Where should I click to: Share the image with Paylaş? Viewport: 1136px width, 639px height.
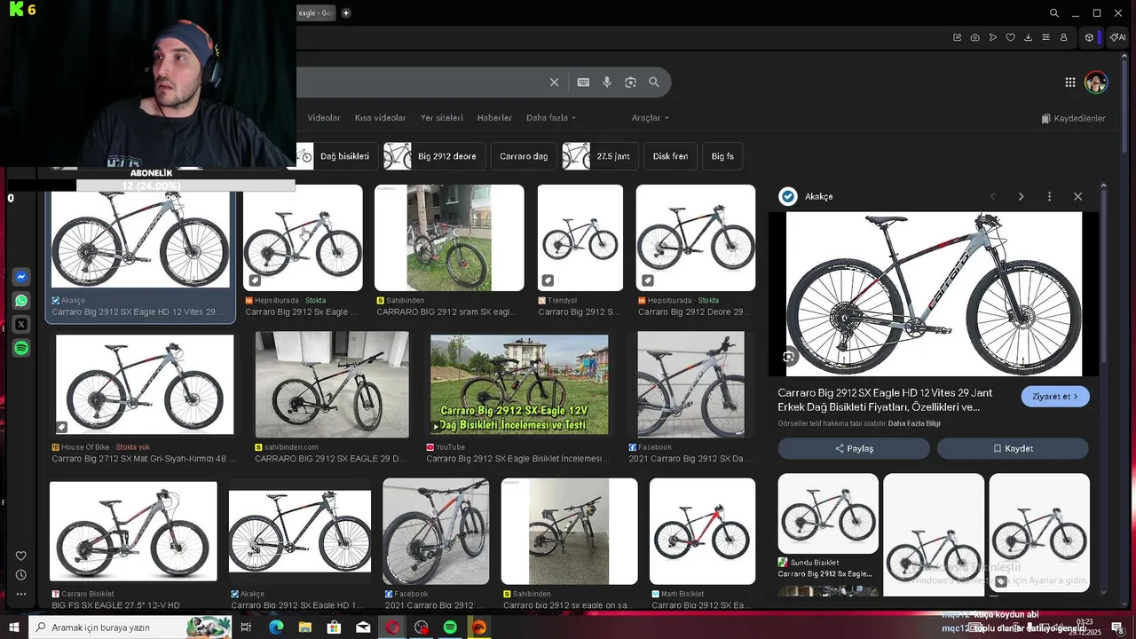point(854,448)
